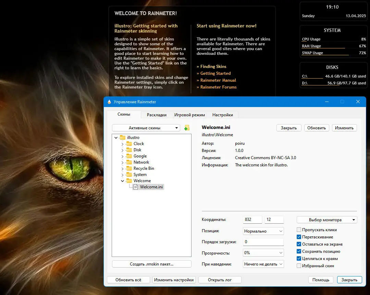The width and height of the screenshot is (370, 295).
Task: Click the Порядок загрузки input field
Action: (x=263, y=242)
